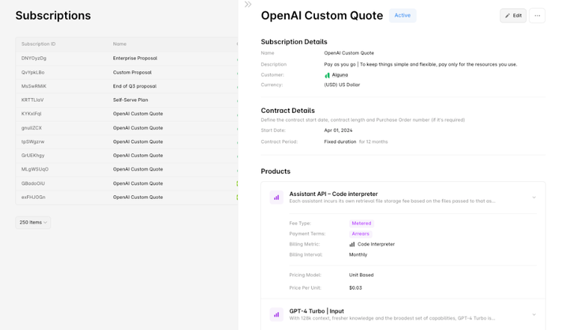The image size is (561, 330).
Task: Open the three-dot more options menu
Action: 537,16
